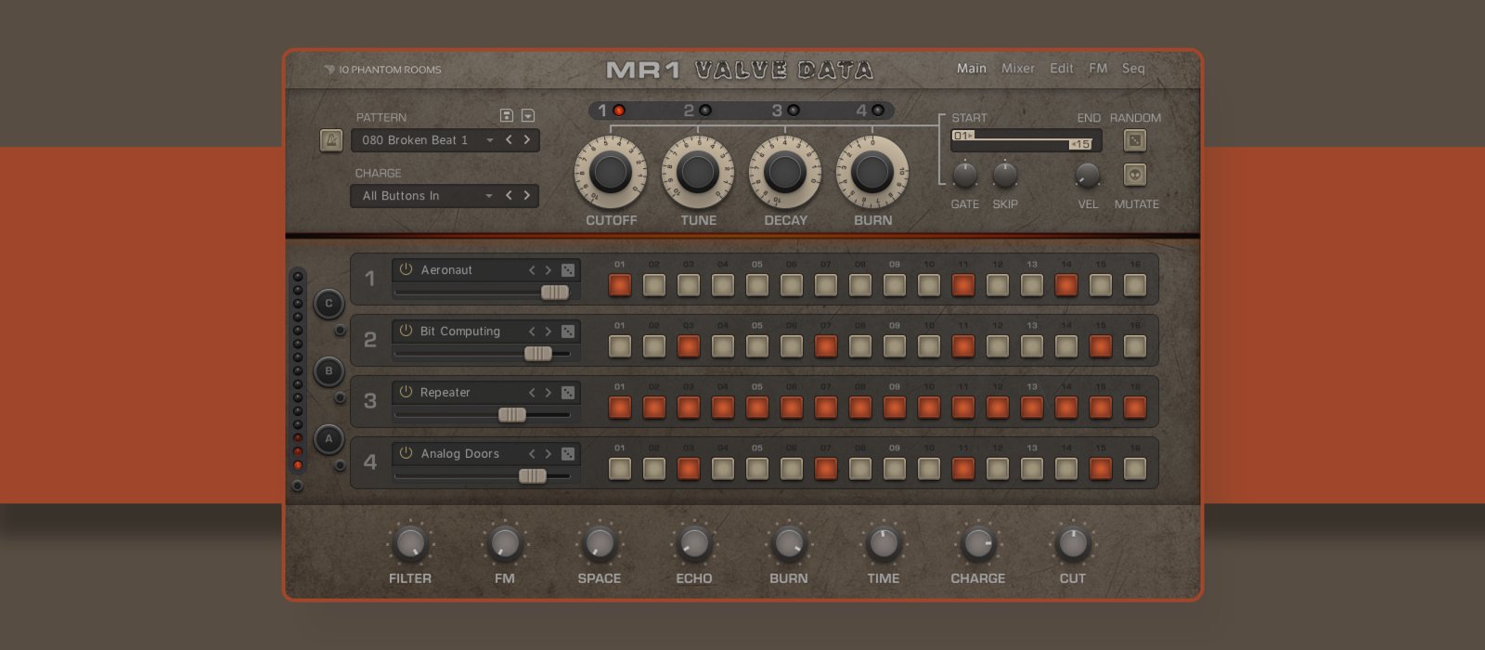Toggle the metronome icon button

(x=331, y=140)
